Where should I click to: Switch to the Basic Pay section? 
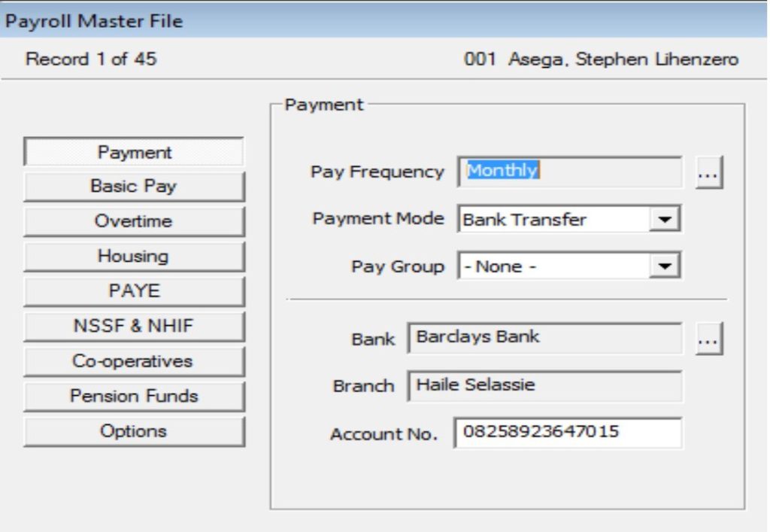point(133,187)
